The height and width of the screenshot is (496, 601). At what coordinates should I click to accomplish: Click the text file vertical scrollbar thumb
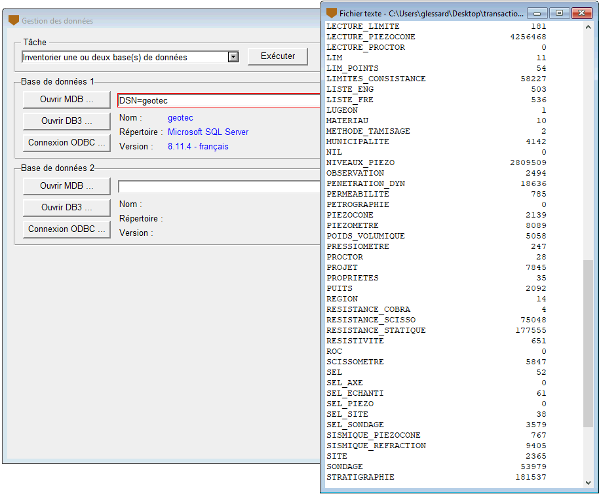588,343
